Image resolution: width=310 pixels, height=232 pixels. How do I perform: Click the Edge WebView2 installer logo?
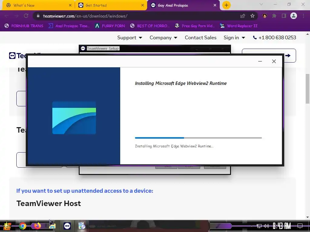(74, 118)
